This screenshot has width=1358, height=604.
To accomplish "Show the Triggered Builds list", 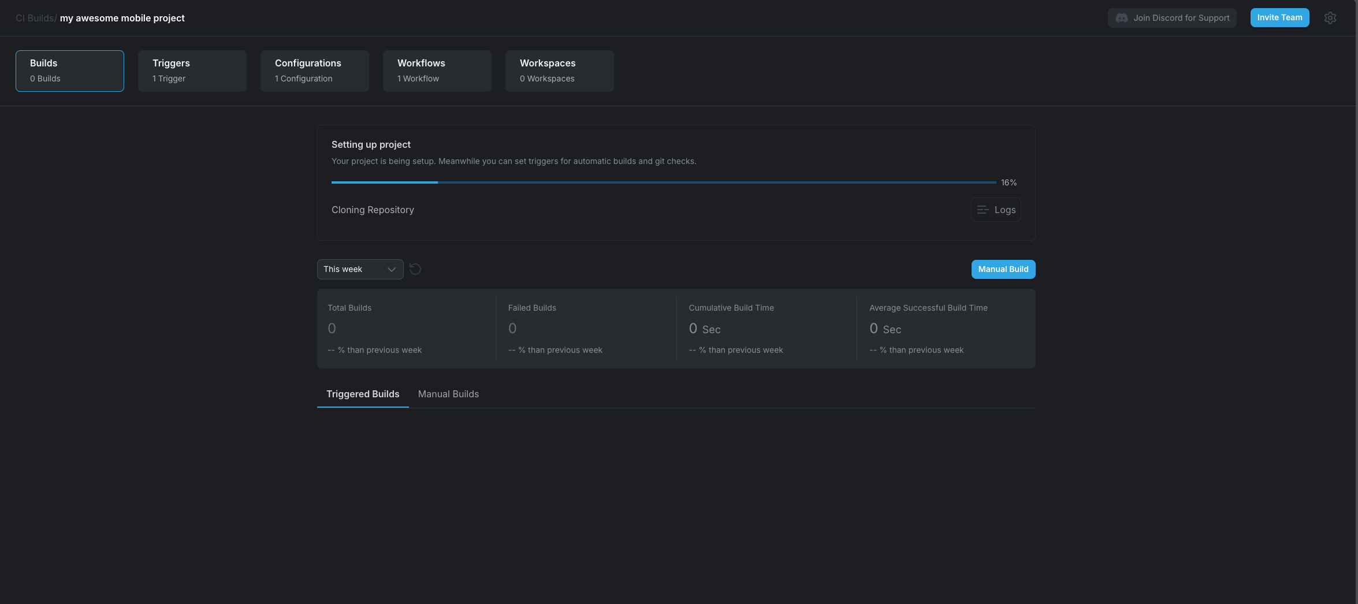I will 363,394.
